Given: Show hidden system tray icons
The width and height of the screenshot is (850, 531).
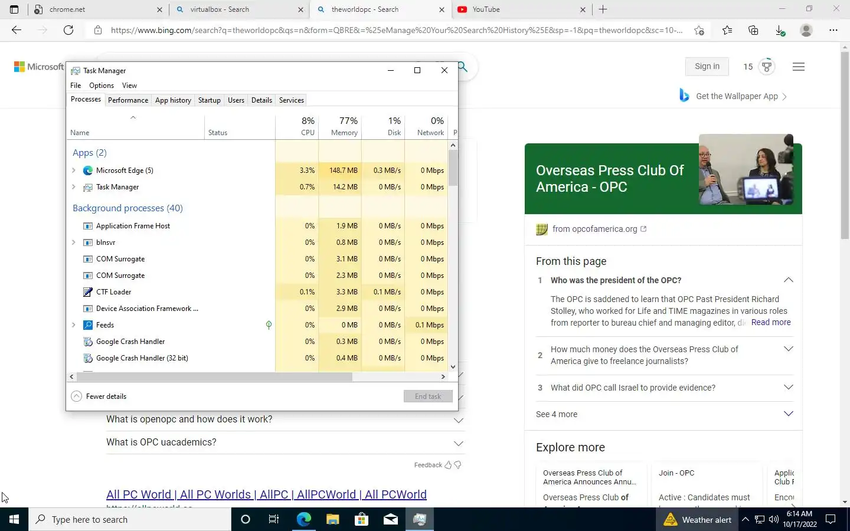Looking at the screenshot, I should pyautogui.click(x=746, y=519).
